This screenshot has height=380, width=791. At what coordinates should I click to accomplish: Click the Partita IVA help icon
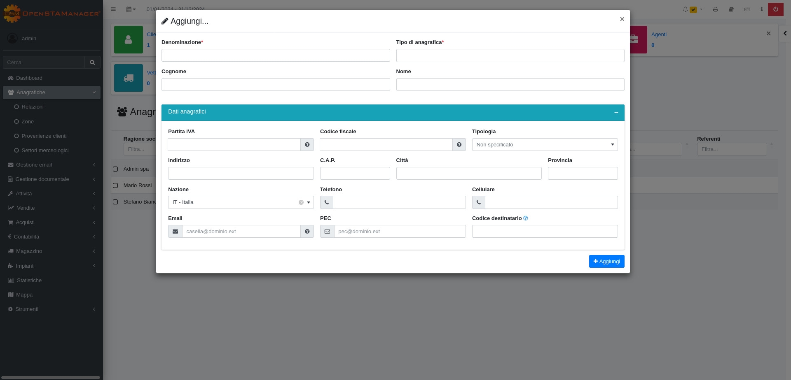coord(307,145)
